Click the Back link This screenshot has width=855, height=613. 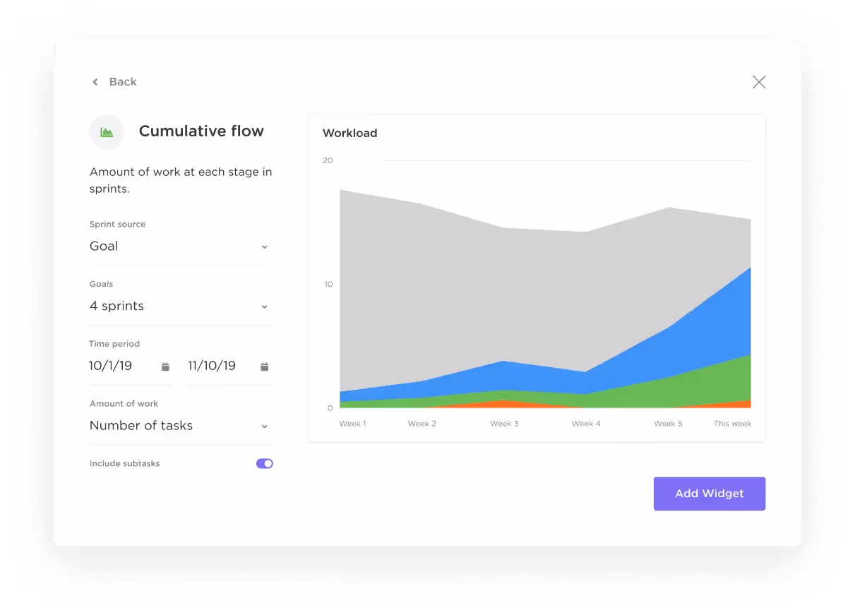click(124, 82)
